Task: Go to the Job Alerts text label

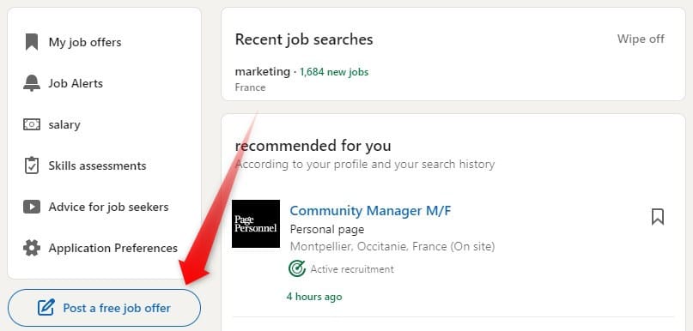Action: click(x=76, y=83)
